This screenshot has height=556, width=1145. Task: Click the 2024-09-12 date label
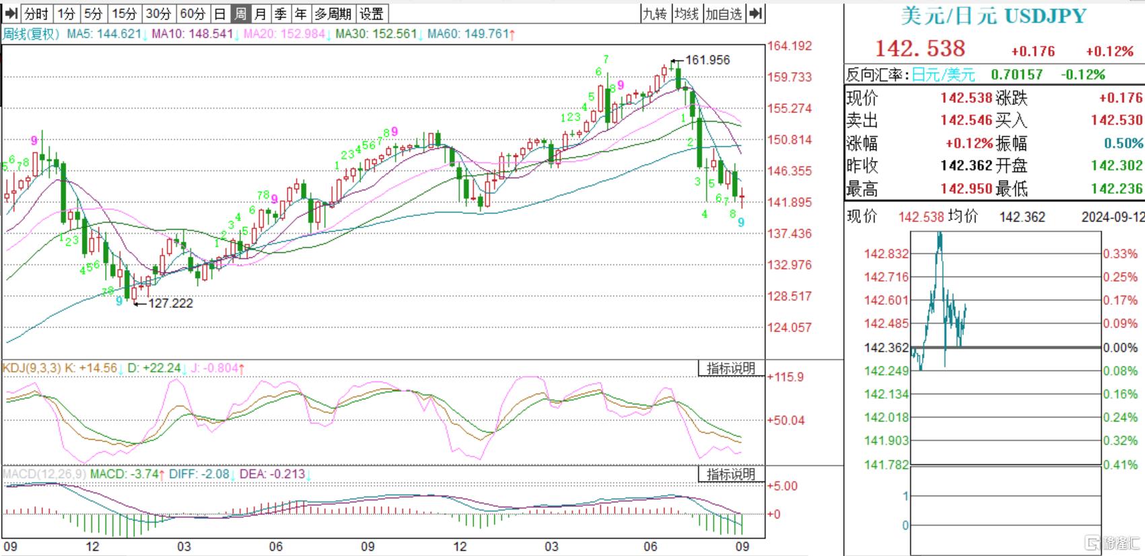coord(1112,217)
